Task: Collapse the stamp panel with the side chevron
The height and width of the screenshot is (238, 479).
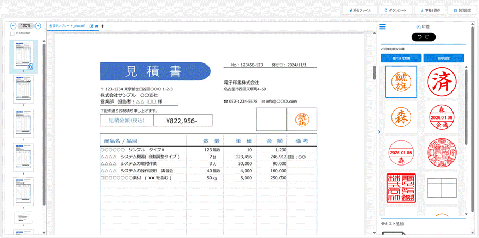Action: [x=379, y=132]
